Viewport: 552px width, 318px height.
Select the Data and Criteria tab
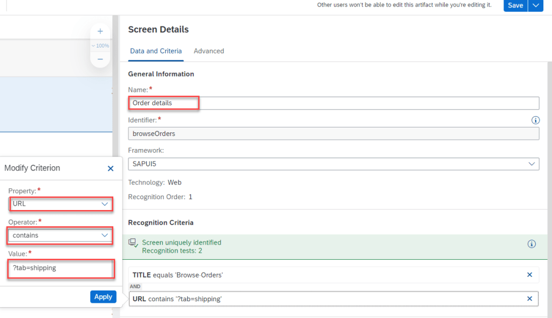click(x=156, y=51)
